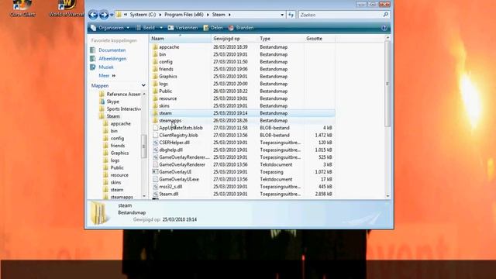
Task: Go forward with the Explorer forward arrow
Action: tap(104, 15)
